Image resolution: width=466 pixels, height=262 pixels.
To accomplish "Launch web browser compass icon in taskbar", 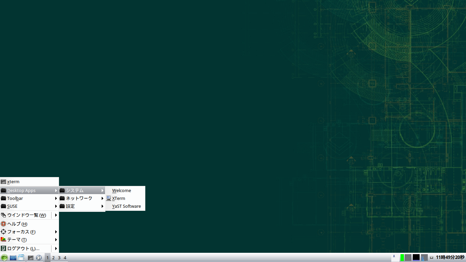I will coord(39,258).
